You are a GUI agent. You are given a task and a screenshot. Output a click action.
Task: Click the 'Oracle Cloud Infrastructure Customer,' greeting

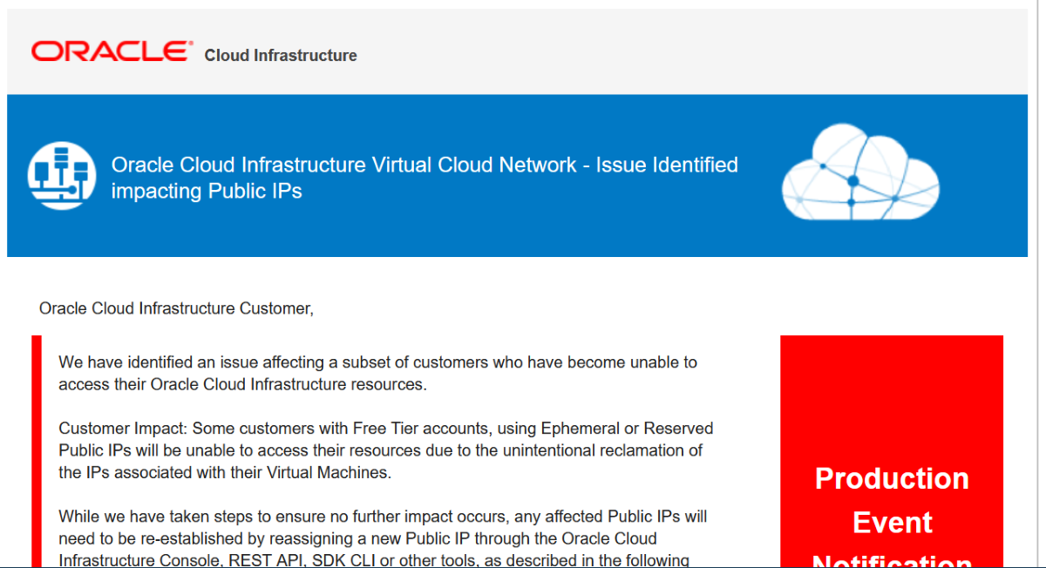coord(176,308)
